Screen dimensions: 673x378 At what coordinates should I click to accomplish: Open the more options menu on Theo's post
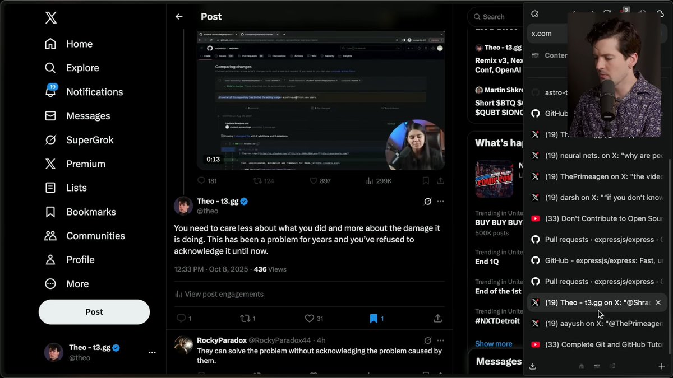click(440, 201)
